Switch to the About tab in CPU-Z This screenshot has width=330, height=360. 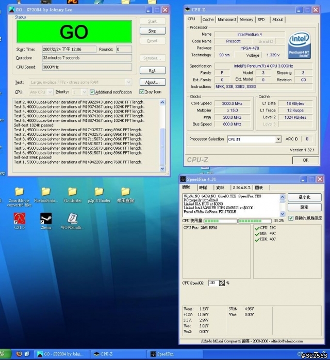pos(277,20)
